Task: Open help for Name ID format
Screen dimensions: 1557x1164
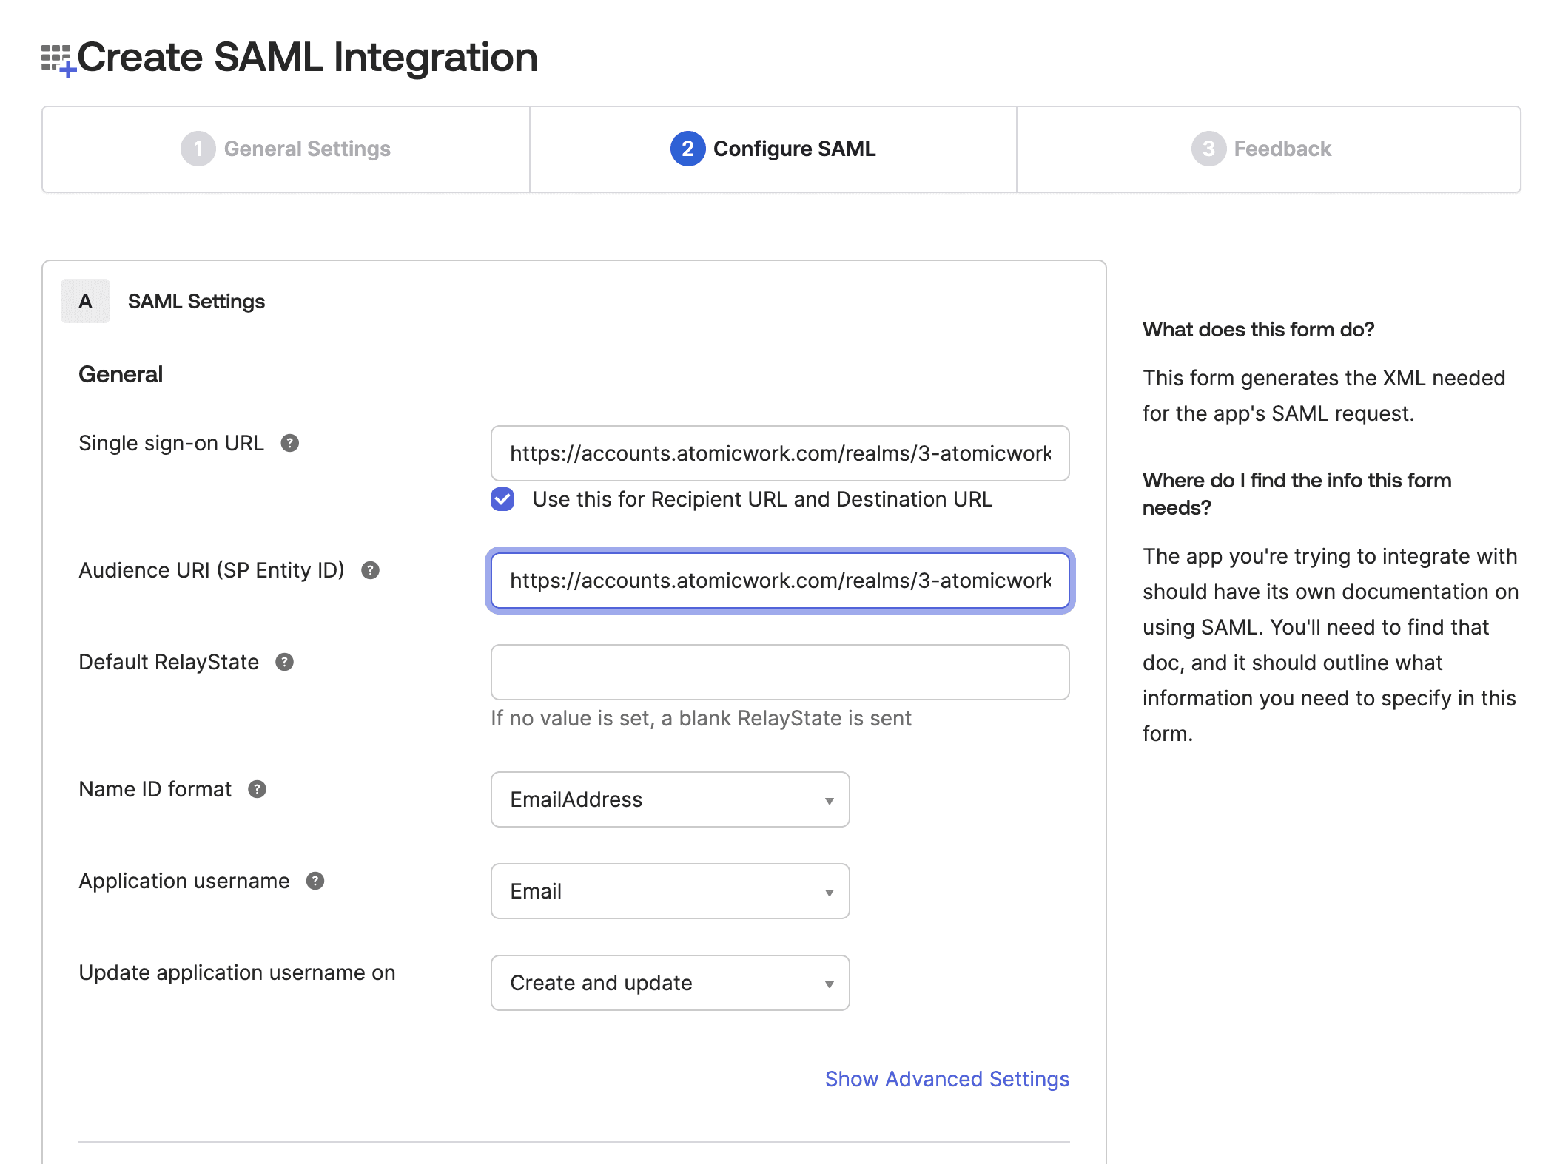Action: coord(257,789)
